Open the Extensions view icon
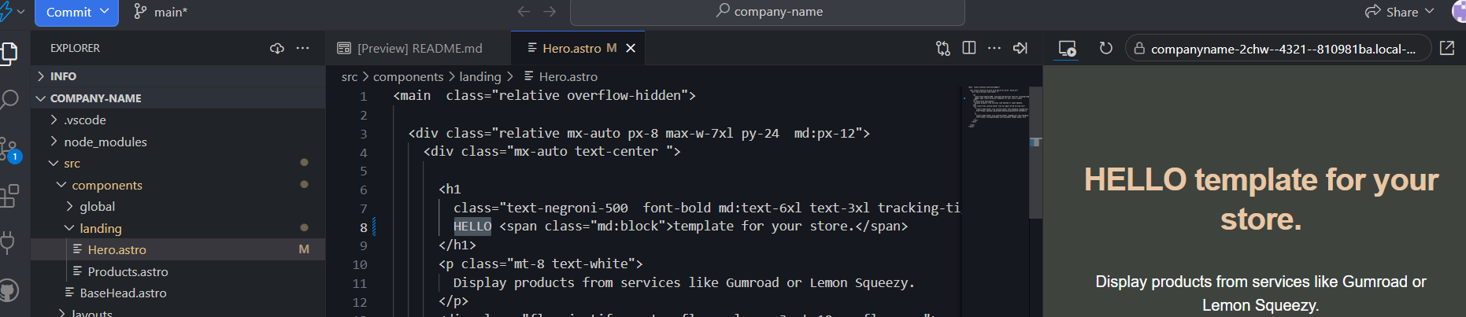This screenshot has width=1466, height=317. 9,195
